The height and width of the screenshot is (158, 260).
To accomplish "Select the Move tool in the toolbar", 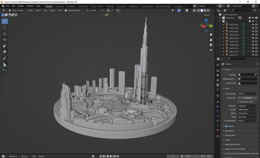I will (5, 34).
